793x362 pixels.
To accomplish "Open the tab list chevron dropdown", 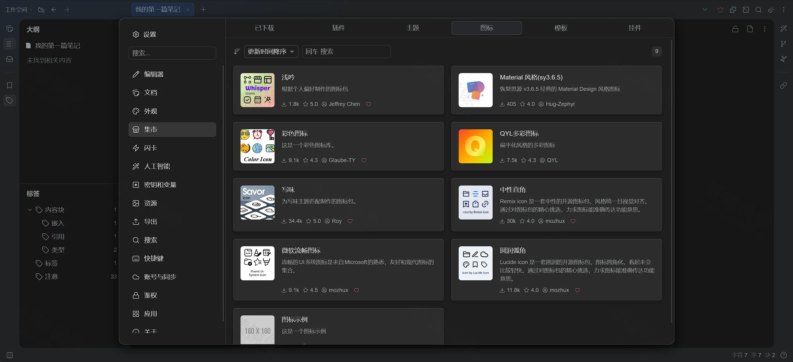I will click(705, 10).
